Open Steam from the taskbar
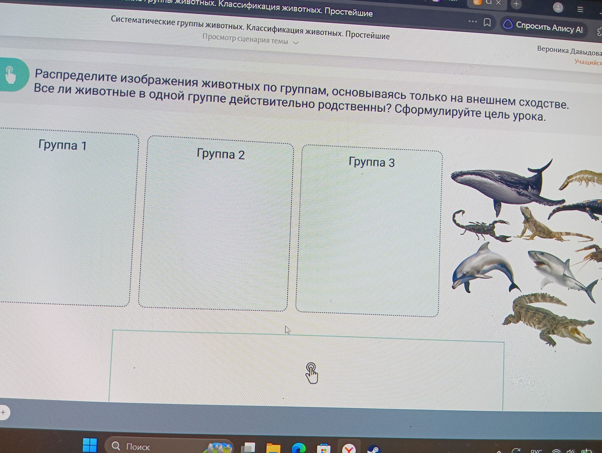Viewport: 602px width, 453px height. tap(374, 449)
